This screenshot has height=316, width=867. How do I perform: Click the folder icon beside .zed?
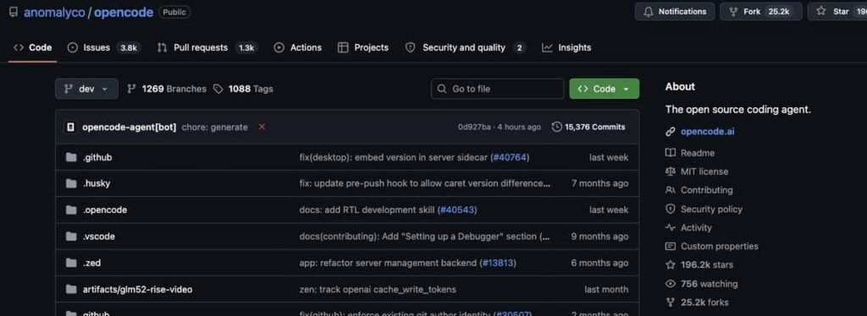click(x=71, y=263)
